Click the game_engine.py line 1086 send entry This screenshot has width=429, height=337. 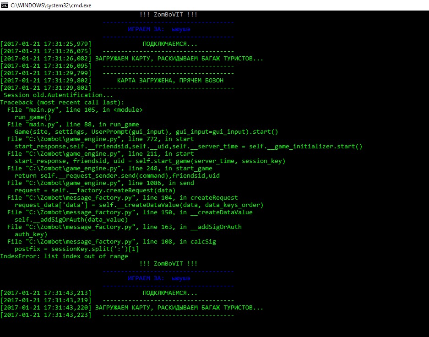(x=101, y=183)
